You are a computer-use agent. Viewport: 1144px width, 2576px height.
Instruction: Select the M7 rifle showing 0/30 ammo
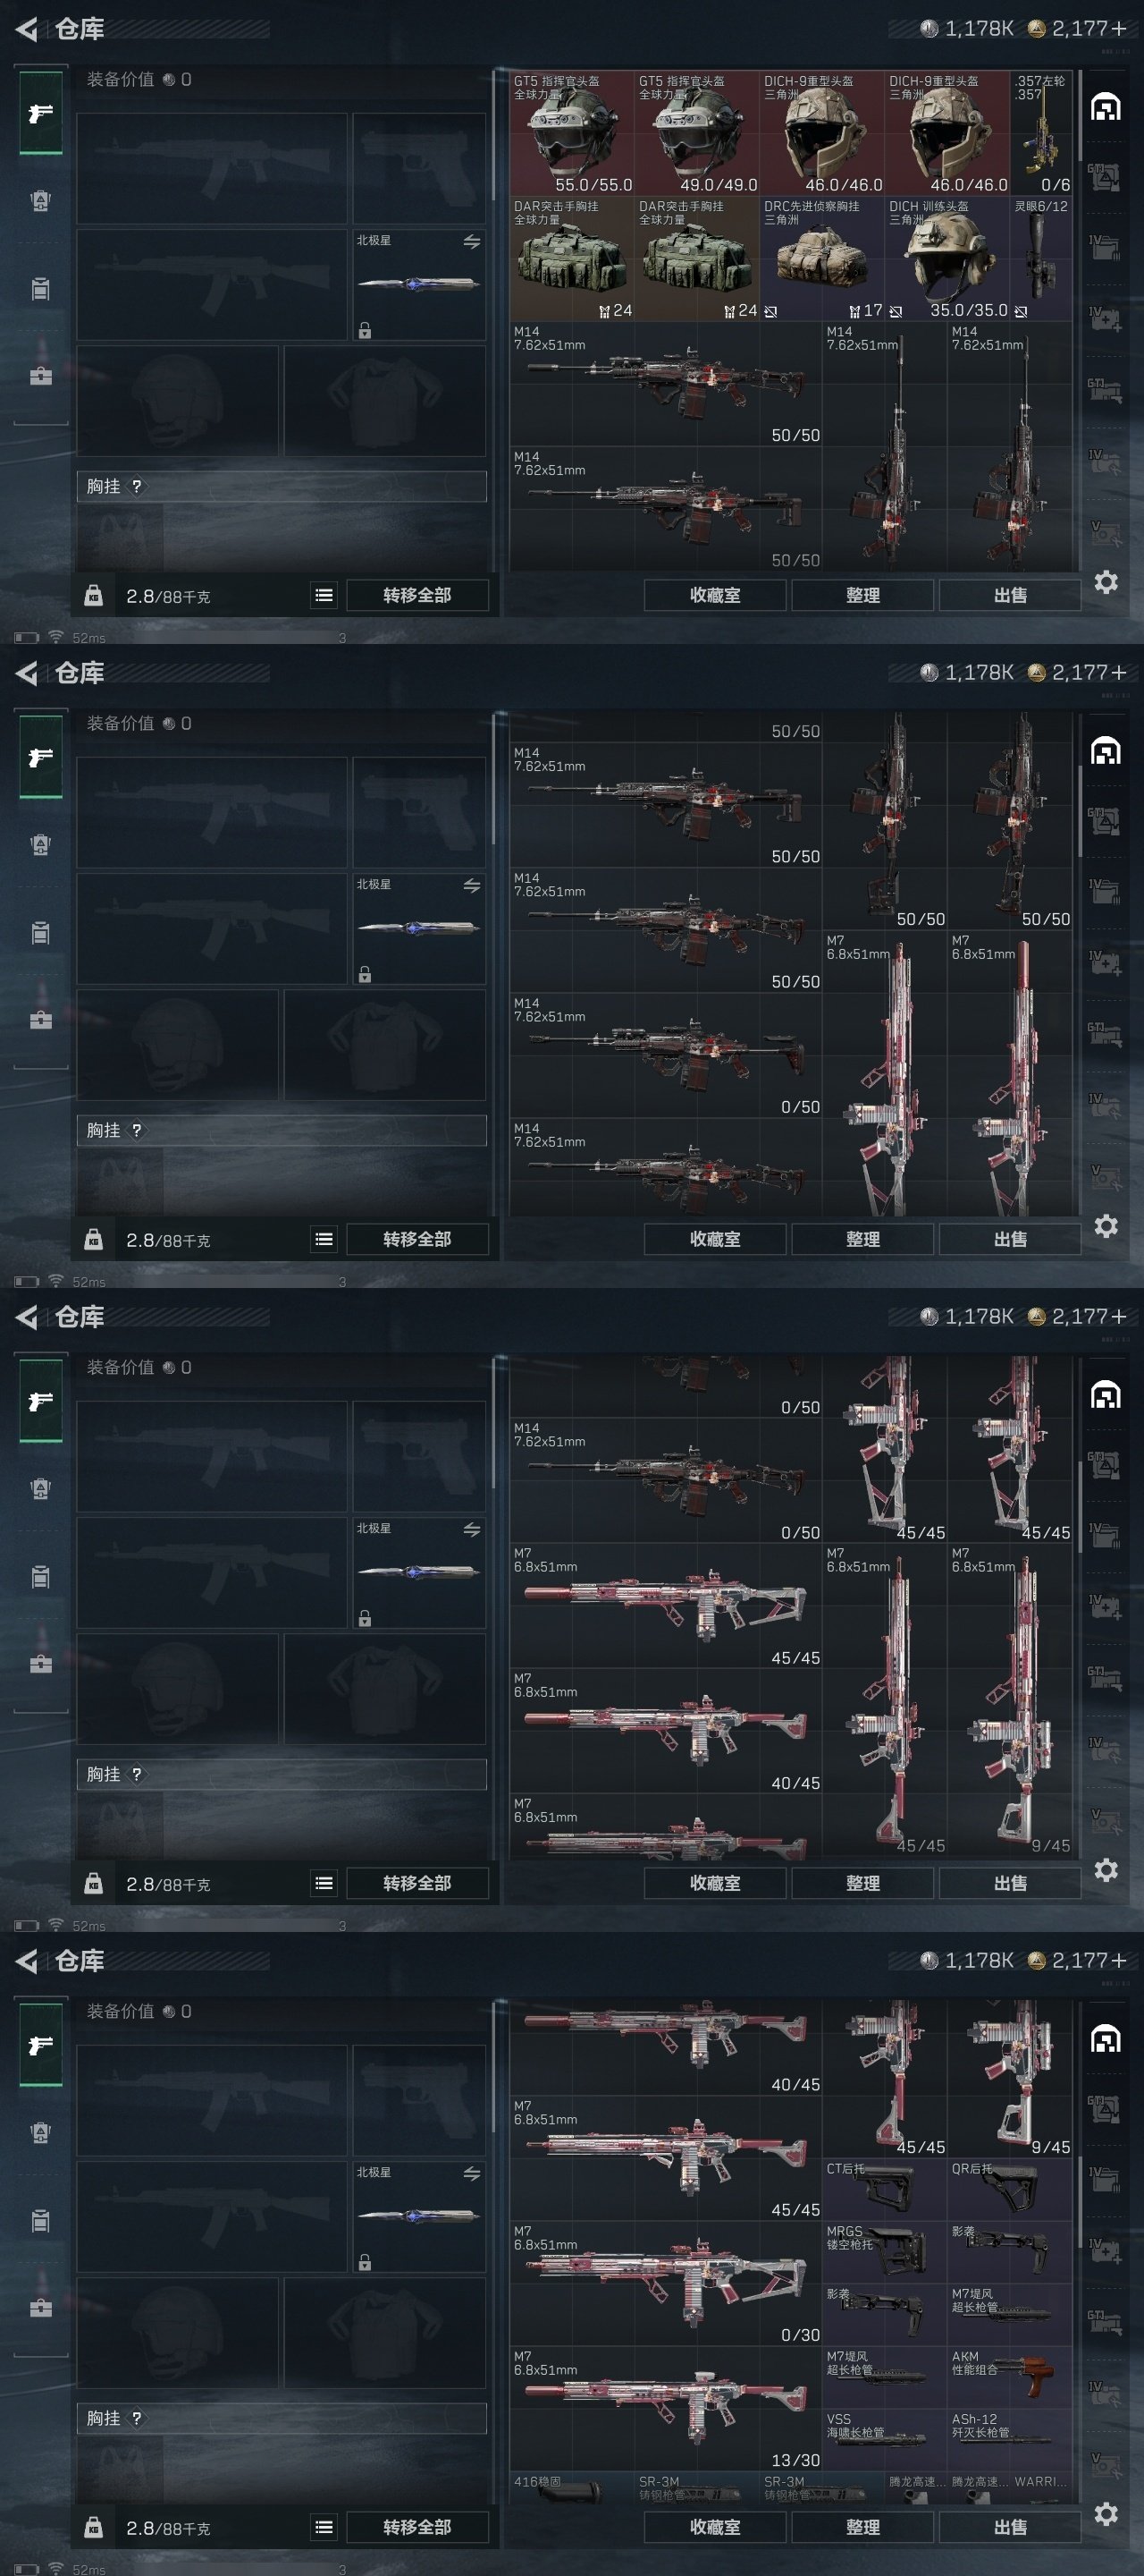pos(666,2283)
